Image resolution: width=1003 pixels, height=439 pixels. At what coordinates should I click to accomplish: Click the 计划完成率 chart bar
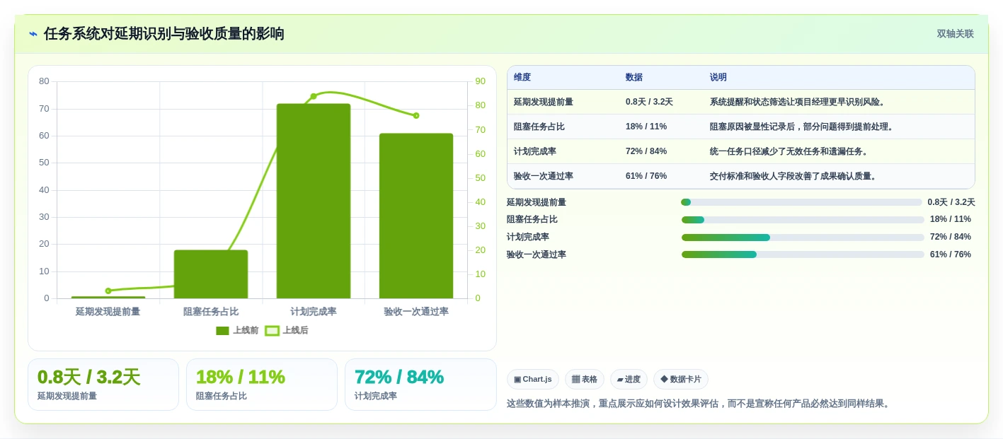coord(314,201)
